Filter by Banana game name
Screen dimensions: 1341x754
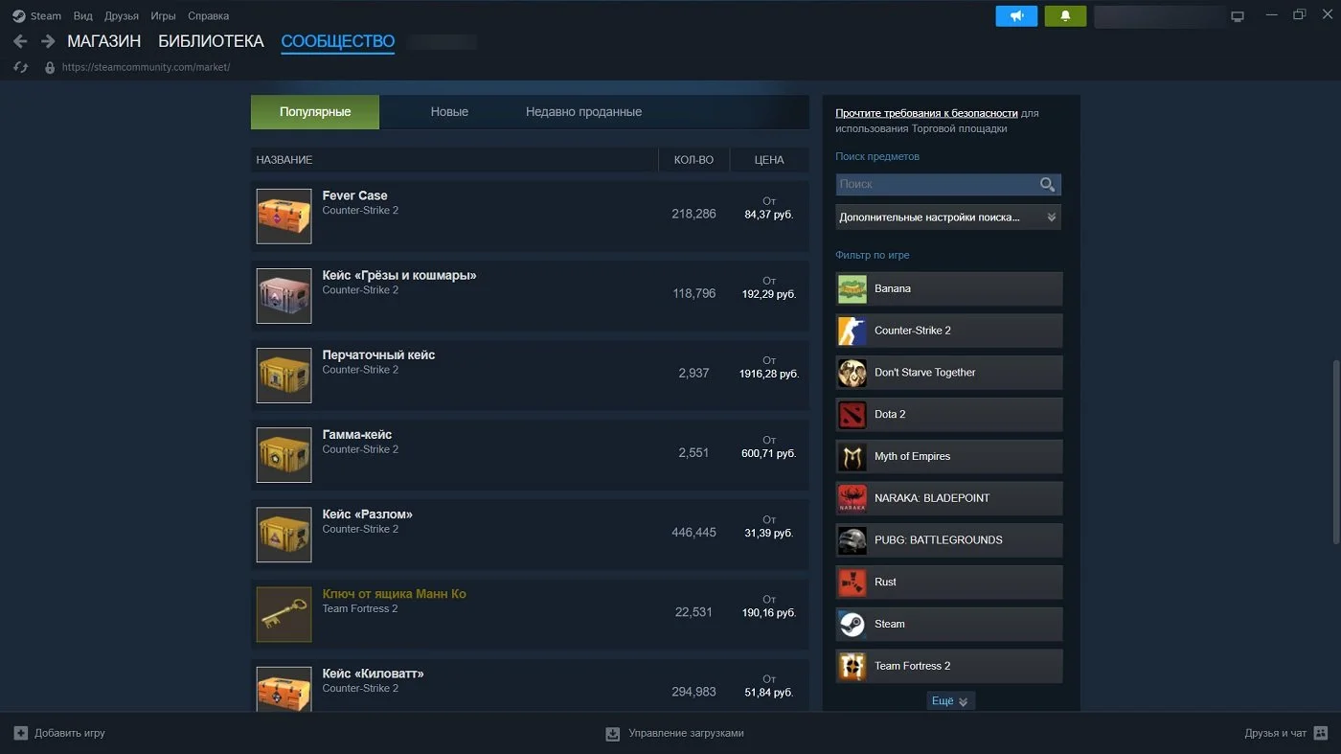(x=893, y=288)
